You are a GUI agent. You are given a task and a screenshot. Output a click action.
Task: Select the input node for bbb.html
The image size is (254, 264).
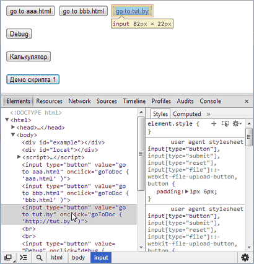pyautogui.click(x=76, y=193)
